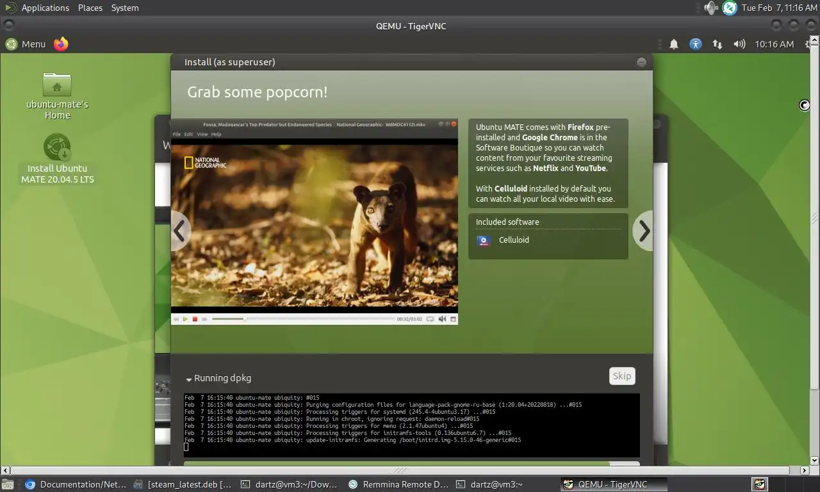Screen dimensions: 820x492
Task: Select QEMU - TigerVNC taskbar item
Action: pos(613,484)
